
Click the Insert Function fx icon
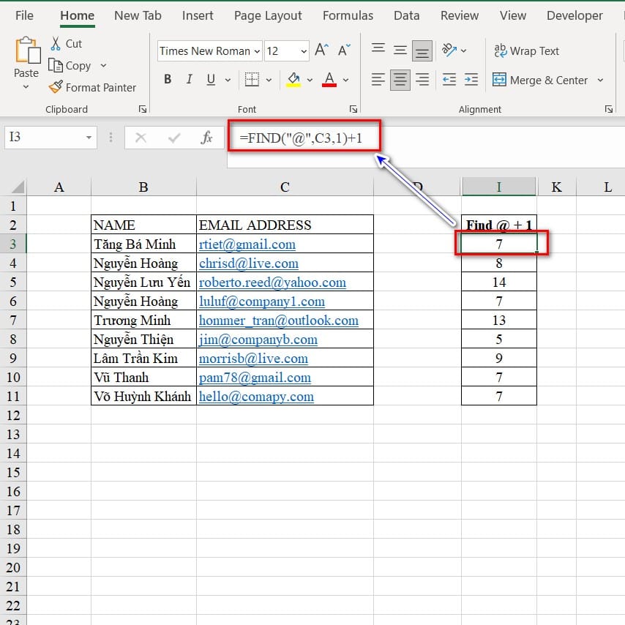pyautogui.click(x=207, y=138)
